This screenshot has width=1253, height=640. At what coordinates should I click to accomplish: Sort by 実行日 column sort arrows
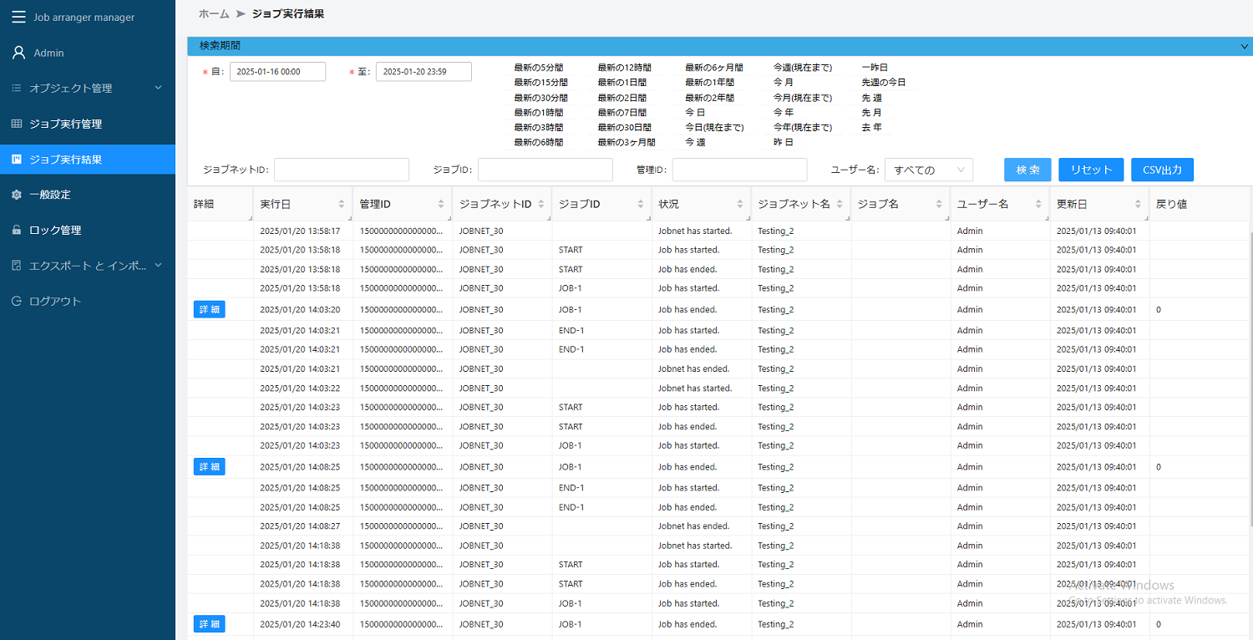[x=341, y=204]
